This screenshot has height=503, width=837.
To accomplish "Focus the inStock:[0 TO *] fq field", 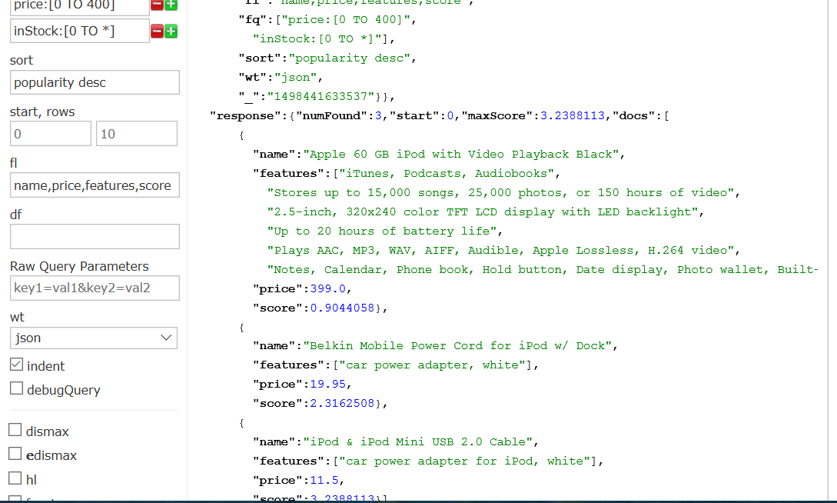I will 79,31.
